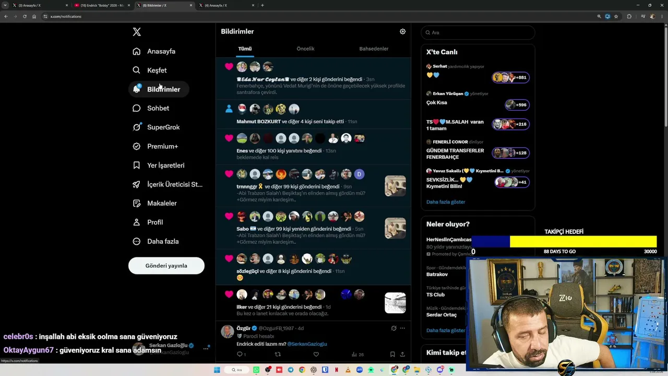Viewport: 668px width, 376px height.
Task: Open the Chrome three-dot menu
Action: tap(662, 16)
